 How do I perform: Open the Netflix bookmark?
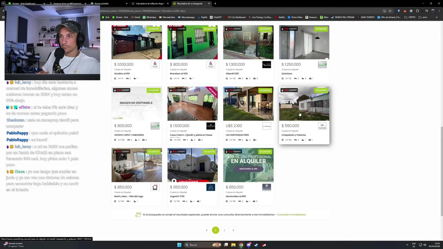pyautogui.click(x=280, y=17)
